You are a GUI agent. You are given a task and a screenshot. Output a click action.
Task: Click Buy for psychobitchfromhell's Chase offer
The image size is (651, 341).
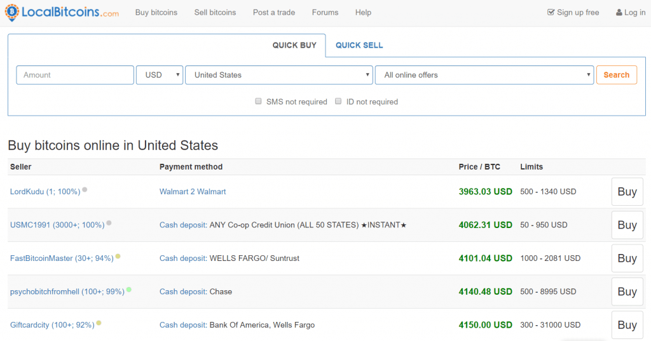[x=627, y=291]
